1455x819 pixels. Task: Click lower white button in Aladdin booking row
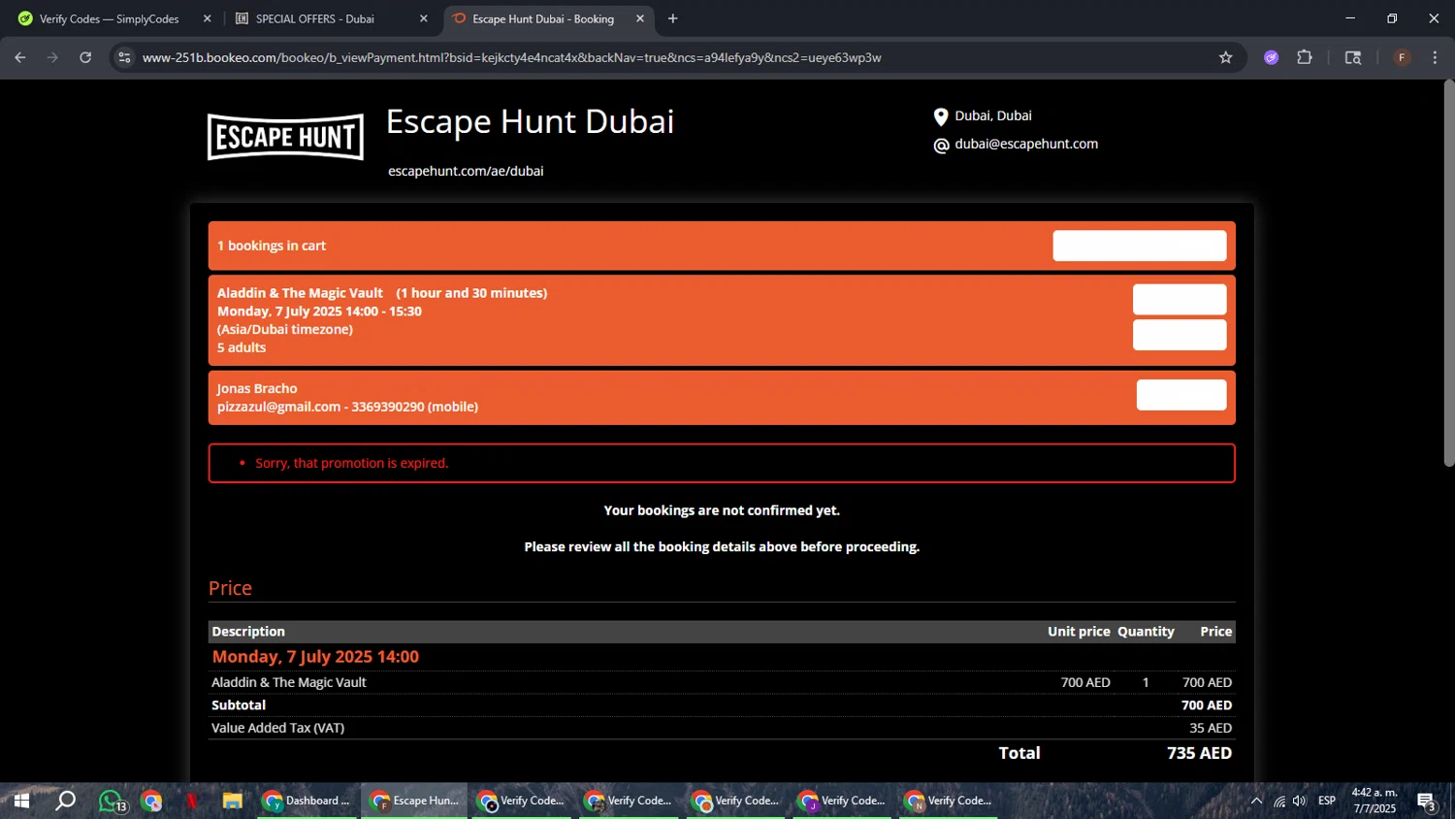[1180, 335]
